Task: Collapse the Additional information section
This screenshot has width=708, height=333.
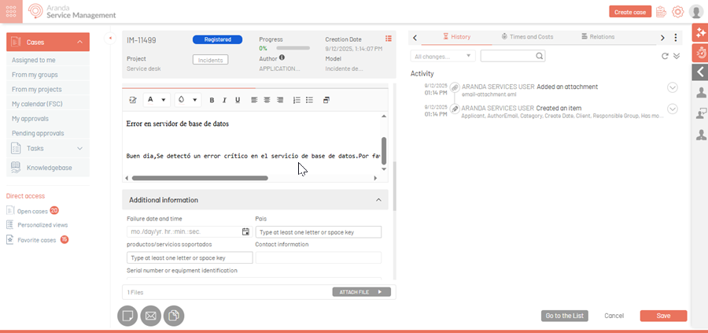Action: click(378, 200)
